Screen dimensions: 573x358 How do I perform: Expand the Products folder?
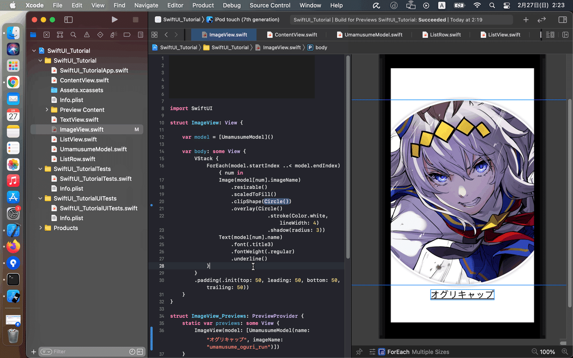coord(40,228)
